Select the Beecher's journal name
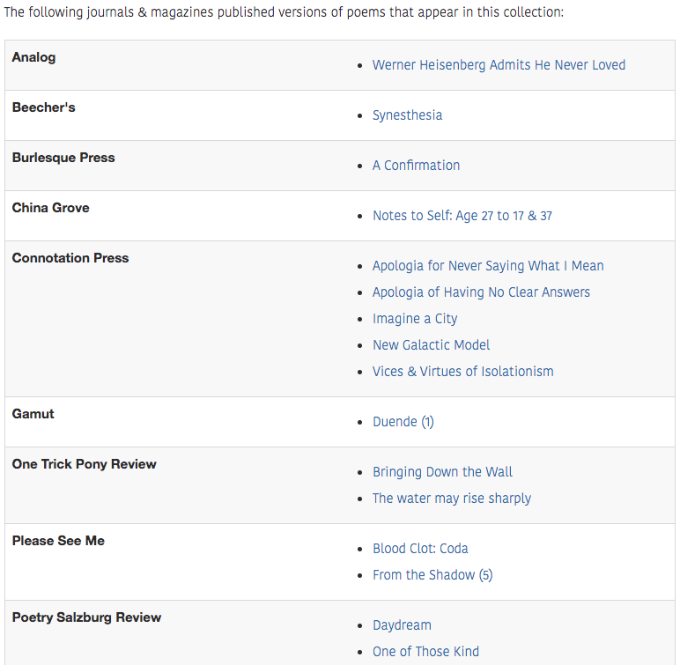 (44, 107)
